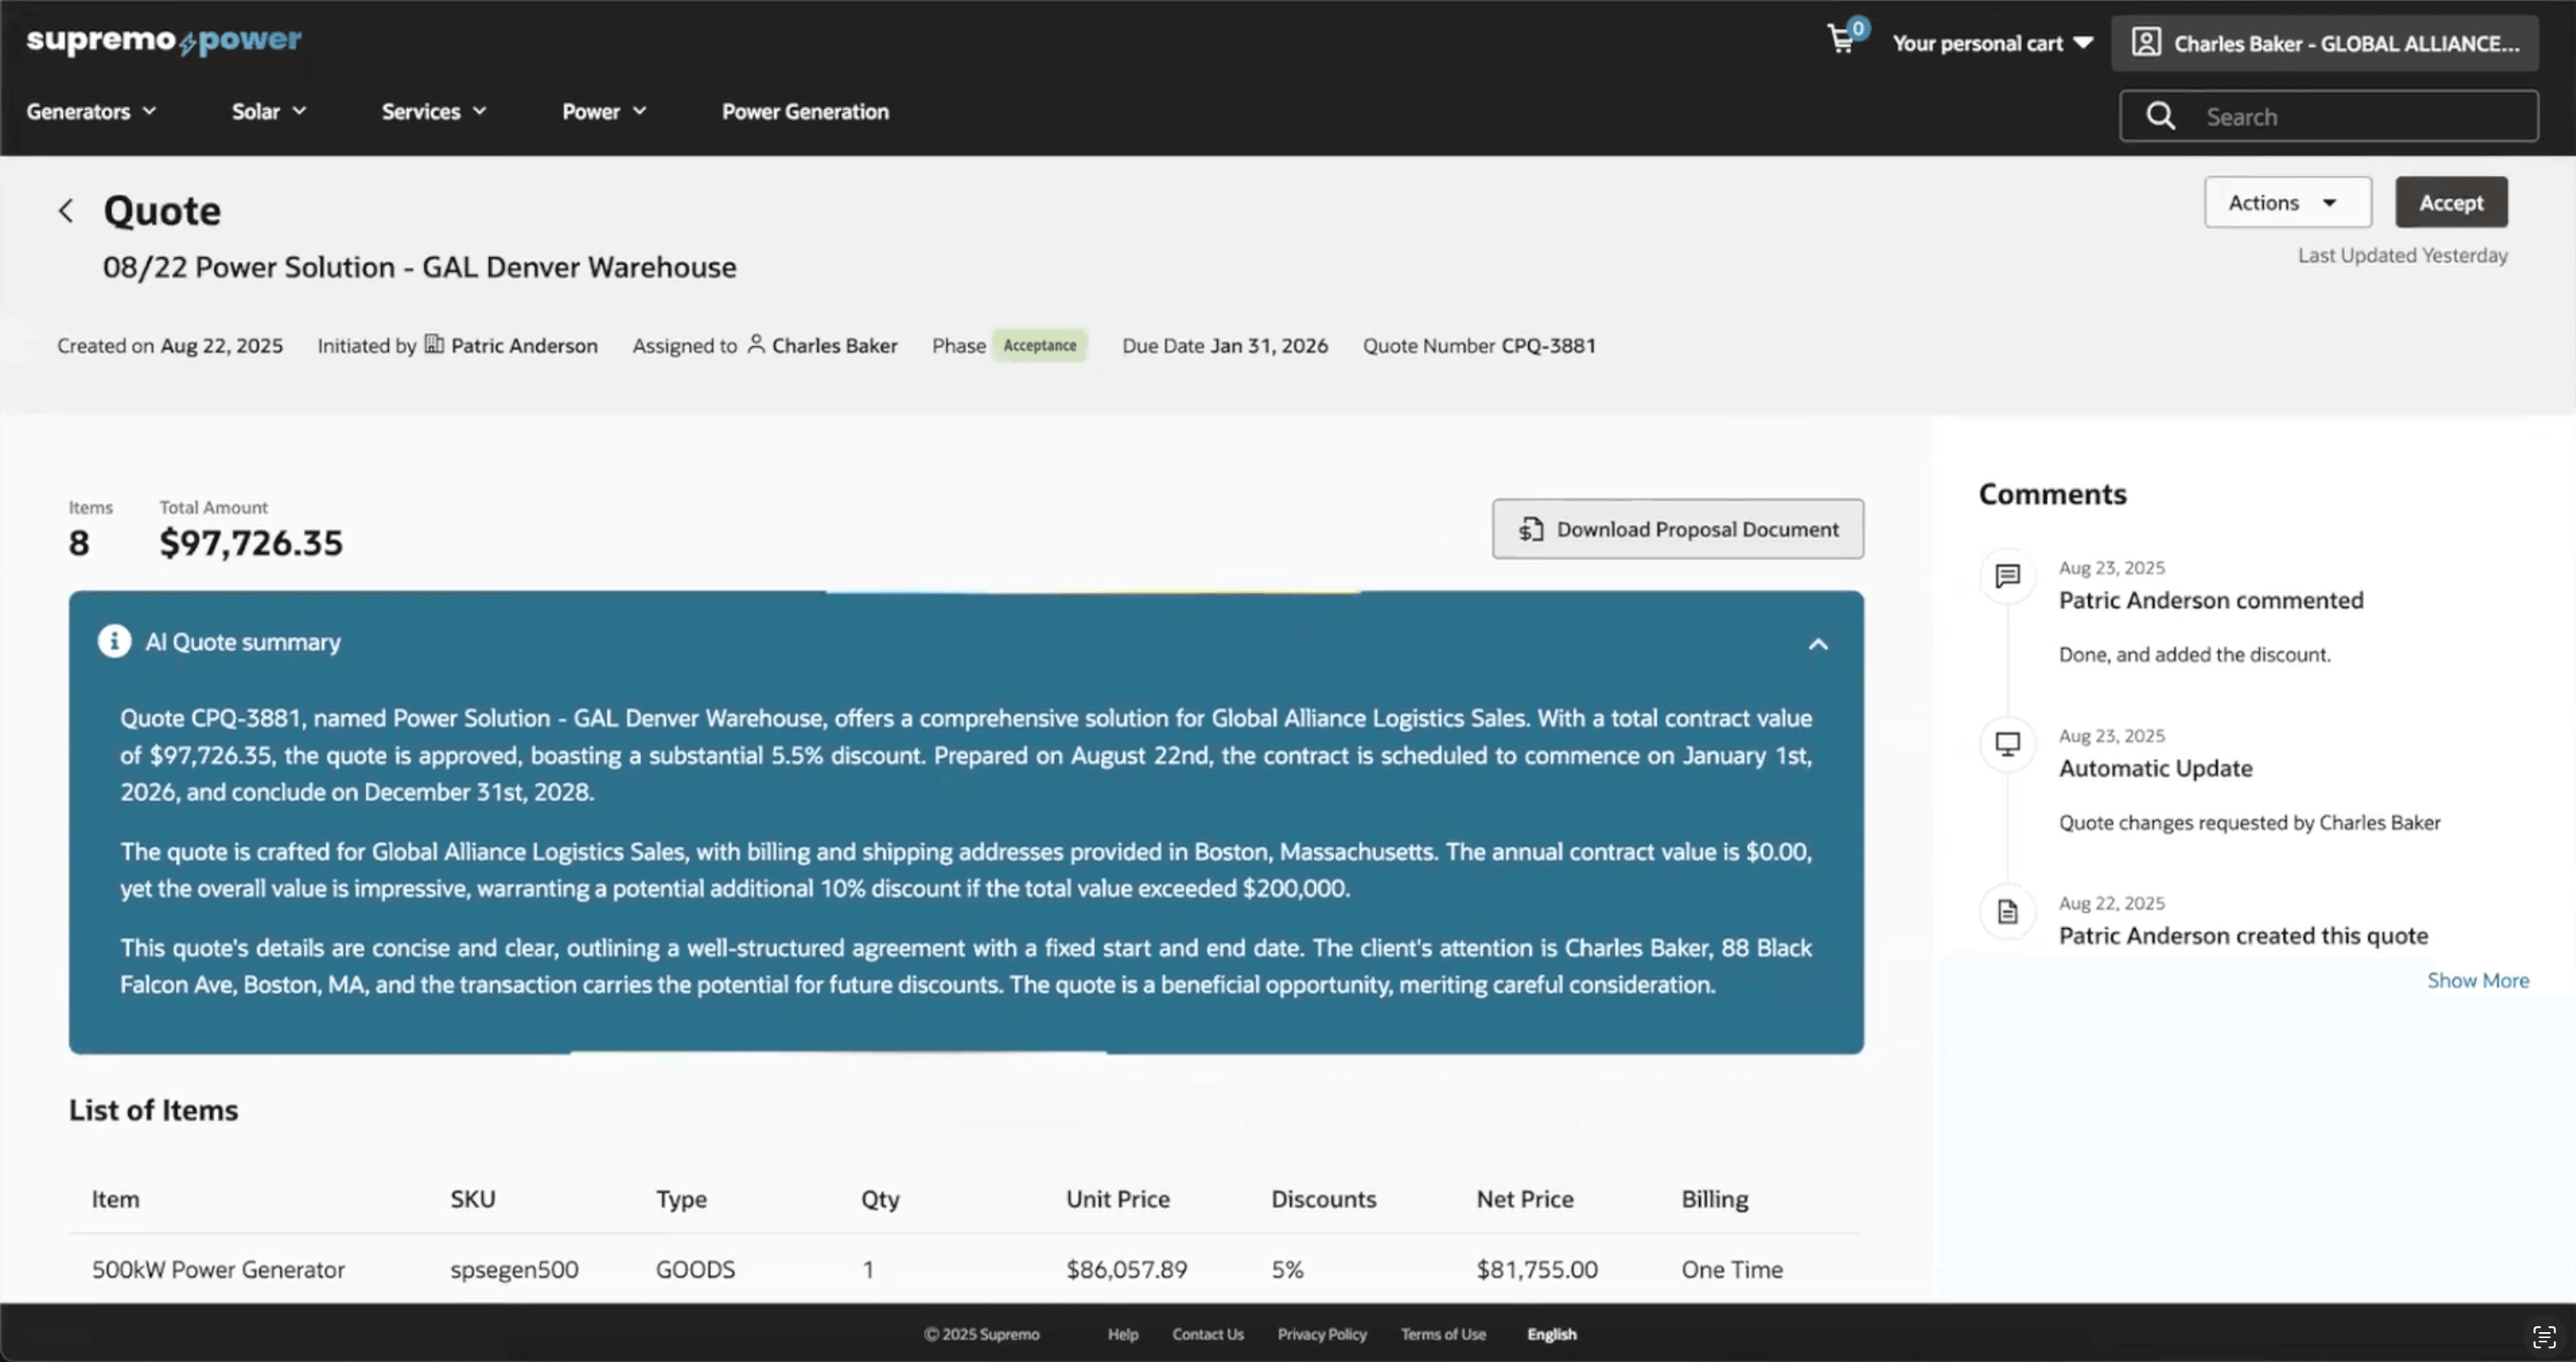Viewport: 2576px width, 1362px height.
Task: Open the Solar menu
Action: [x=268, y=112]
